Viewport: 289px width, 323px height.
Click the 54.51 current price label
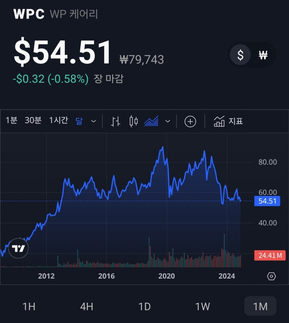click(267, 201)
